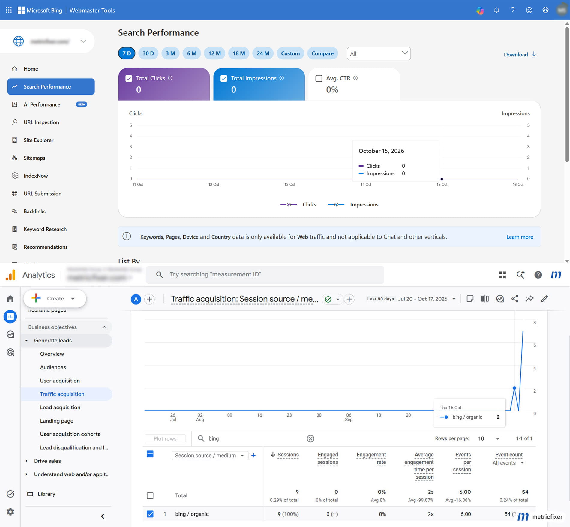
Task: Clear the bing table search filter
Action: click(x=310, y=439)
